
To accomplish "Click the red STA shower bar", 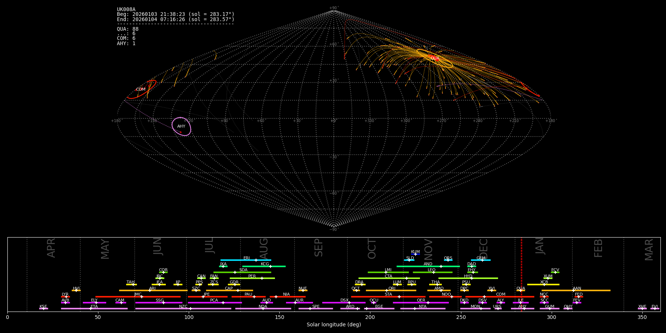I will (388, 297).
